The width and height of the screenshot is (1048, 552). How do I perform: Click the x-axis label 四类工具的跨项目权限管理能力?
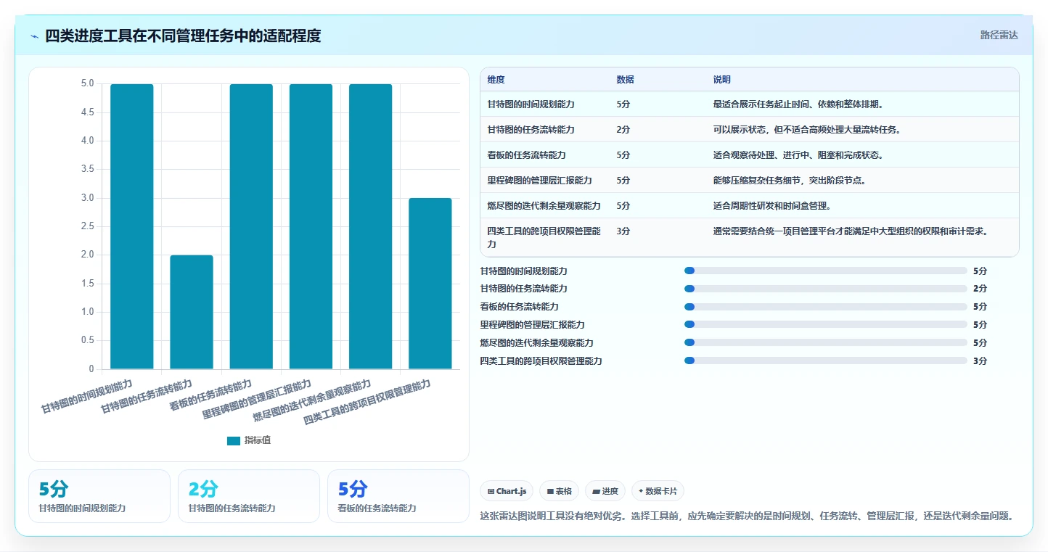[x=367, y=402]
